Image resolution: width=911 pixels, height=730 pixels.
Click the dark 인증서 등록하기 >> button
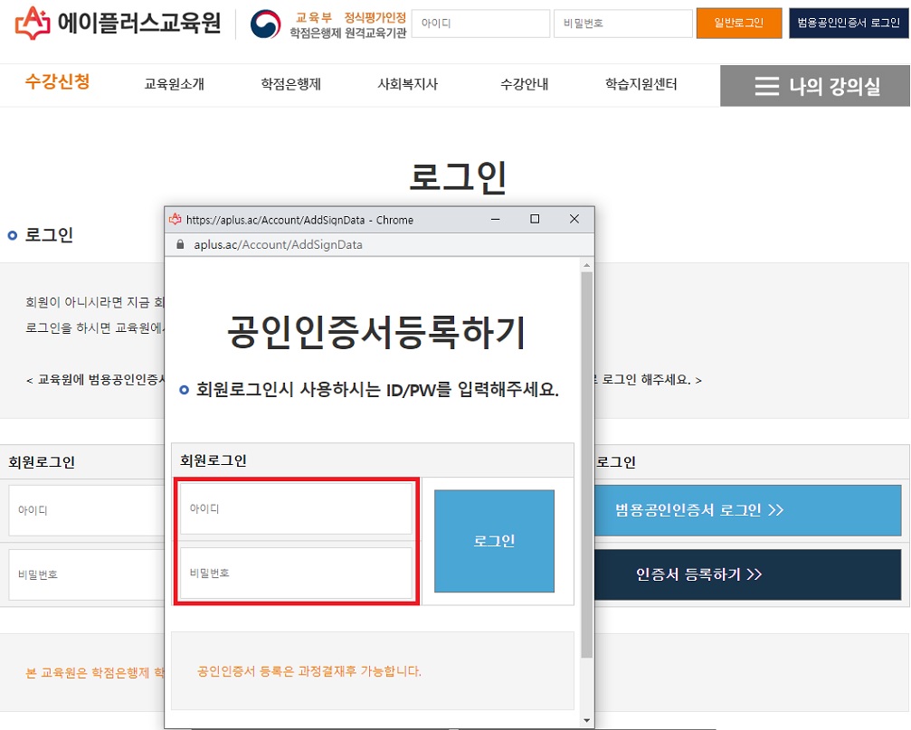tap(753, 574)
